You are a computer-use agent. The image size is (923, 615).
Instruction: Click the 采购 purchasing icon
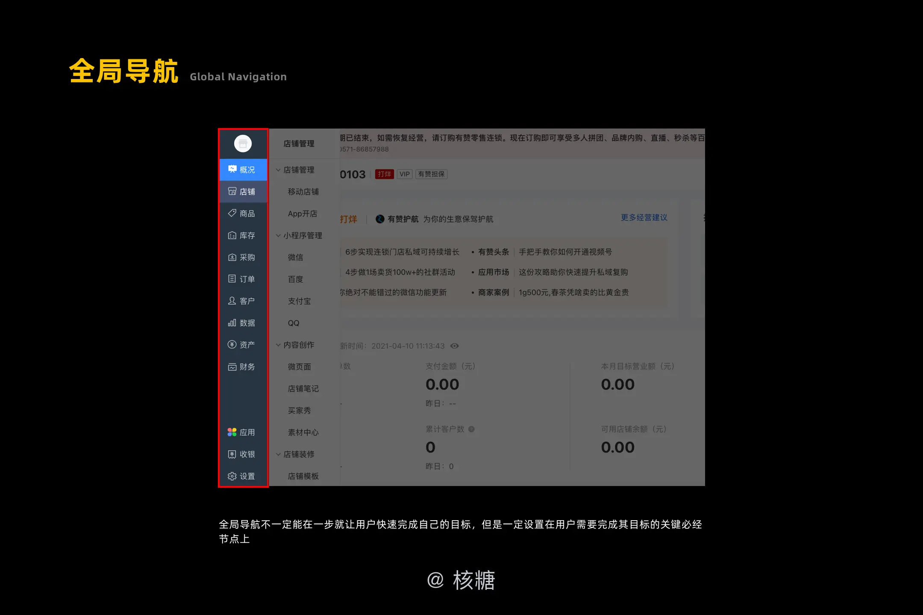coord(232,257)
